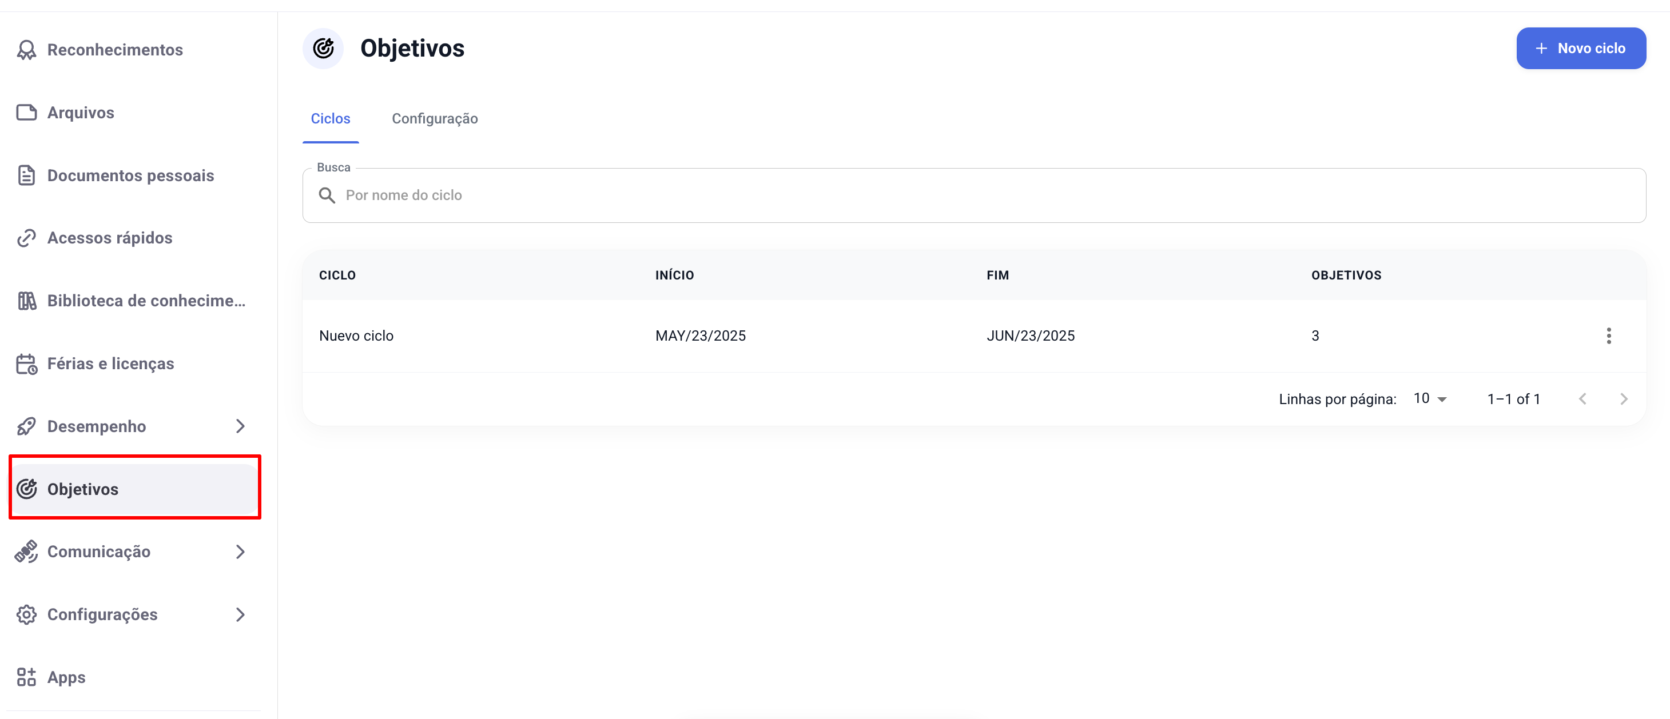
Task: Click the Acessos rápidos link icon
Action: (x=26, y=238)
